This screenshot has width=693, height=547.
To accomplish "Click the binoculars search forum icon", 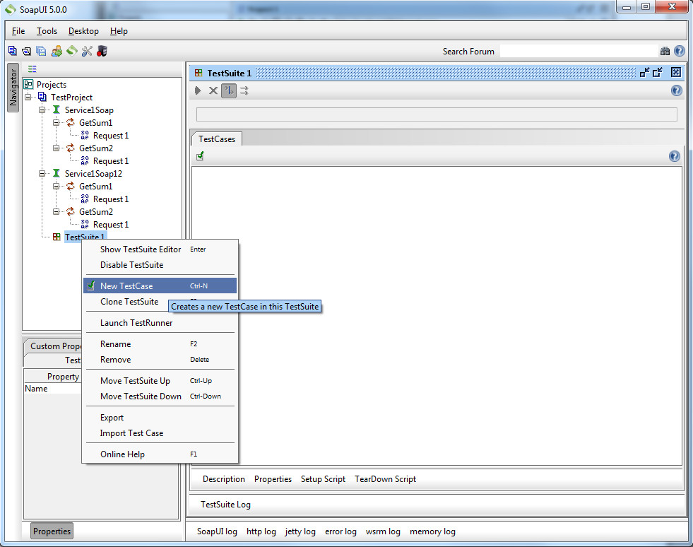I will tap(665, 51).
